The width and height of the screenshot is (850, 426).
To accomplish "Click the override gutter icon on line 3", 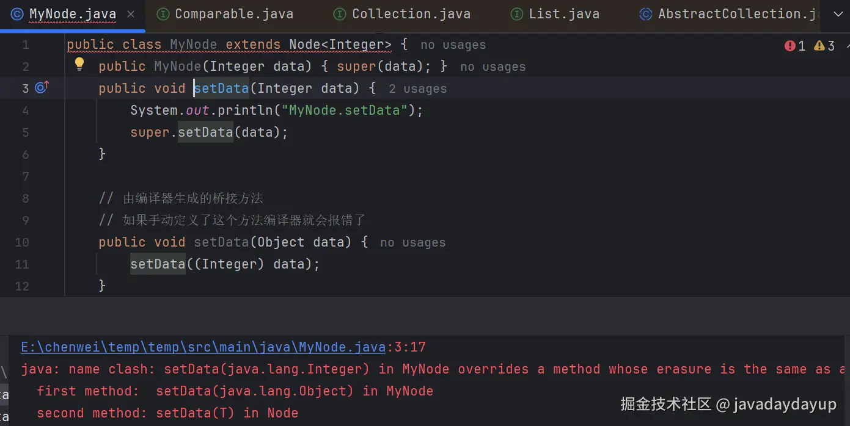I will point(42,88).
